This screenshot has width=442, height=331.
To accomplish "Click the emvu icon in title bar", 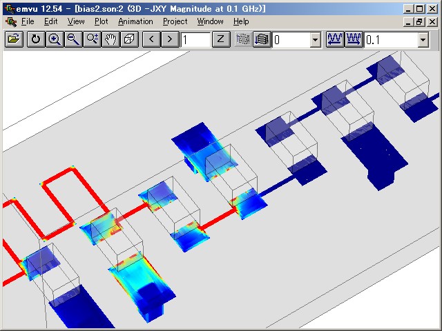I will [10, 9].
